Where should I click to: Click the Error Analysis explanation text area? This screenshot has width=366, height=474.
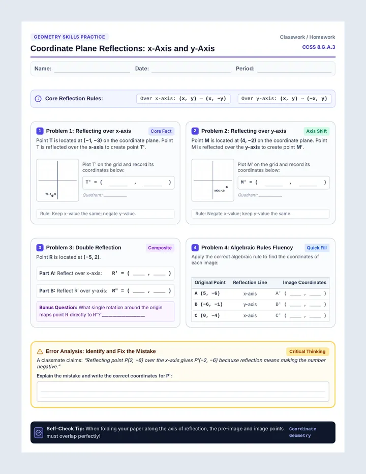pyautogui.click(x=183, y=392)
